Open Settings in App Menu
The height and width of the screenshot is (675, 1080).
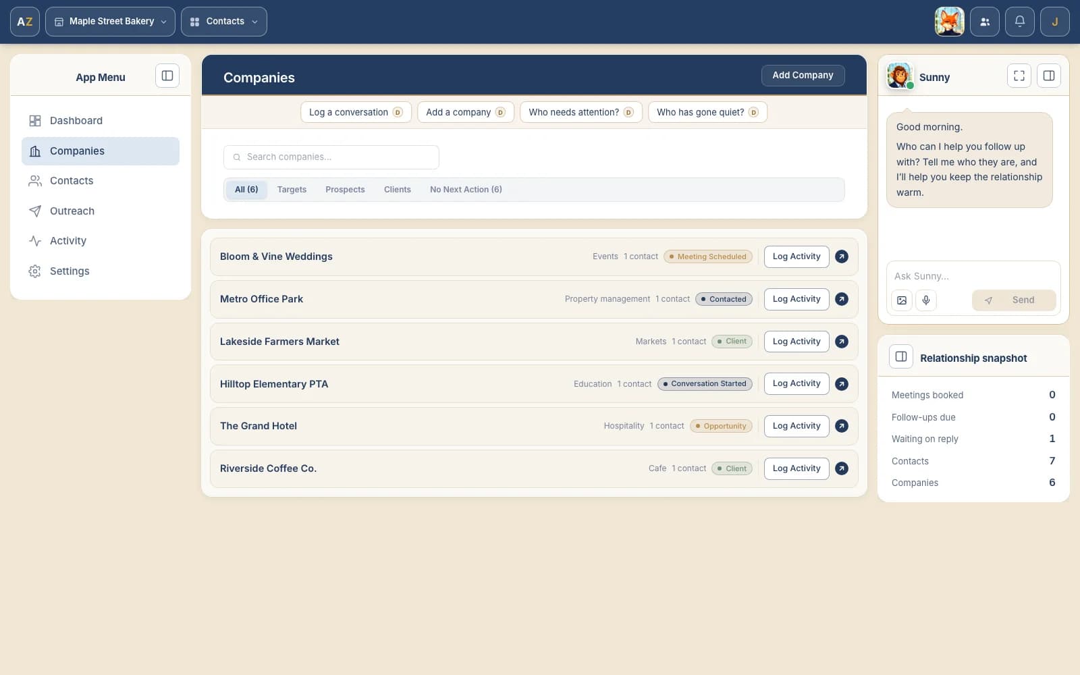(x=101, y=271)
